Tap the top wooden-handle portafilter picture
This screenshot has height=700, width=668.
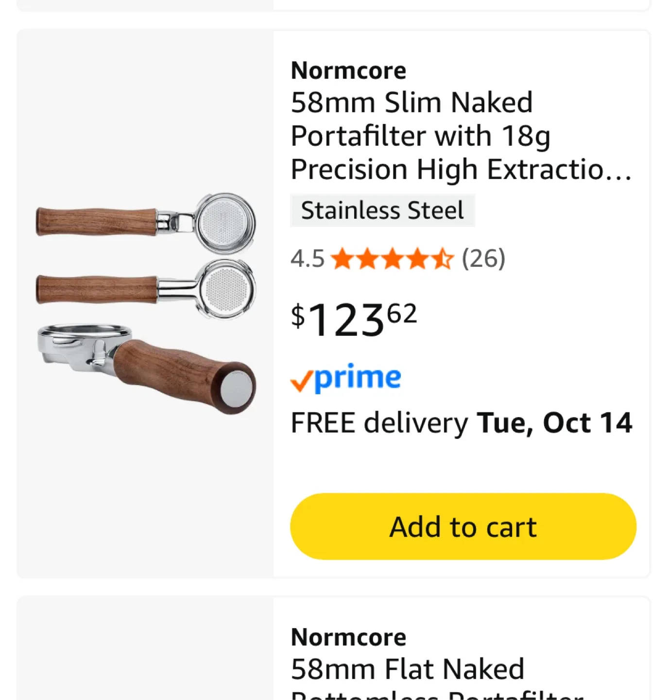[x=146, y=223]
